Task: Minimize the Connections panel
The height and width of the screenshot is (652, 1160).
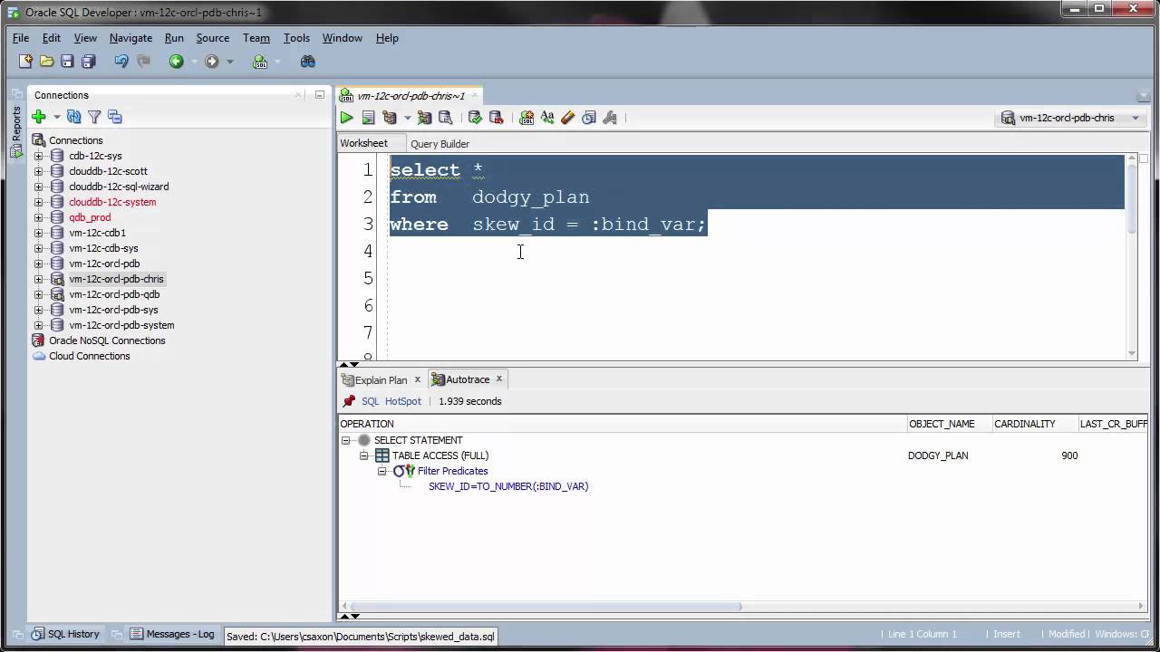Action: pos(319,94)
